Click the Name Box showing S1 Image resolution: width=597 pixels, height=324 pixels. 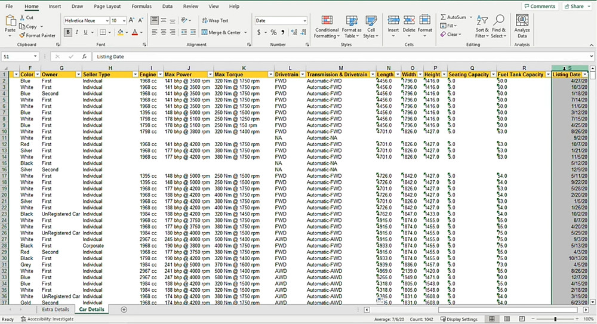pos(17,57)
